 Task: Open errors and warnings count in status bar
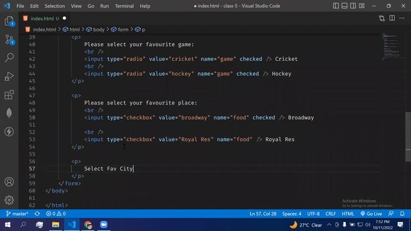pos(56,214)
